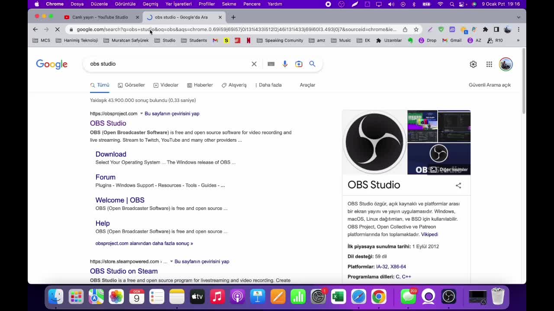Open Photos app in the Dock
Viewport: 554px width, 311px height.
(x=116, y=297)
